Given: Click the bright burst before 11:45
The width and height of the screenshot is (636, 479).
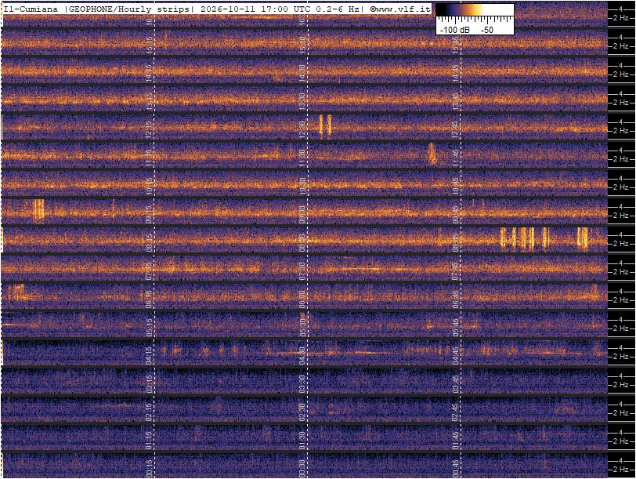Looking at the screenshot, I should (432, 154).
